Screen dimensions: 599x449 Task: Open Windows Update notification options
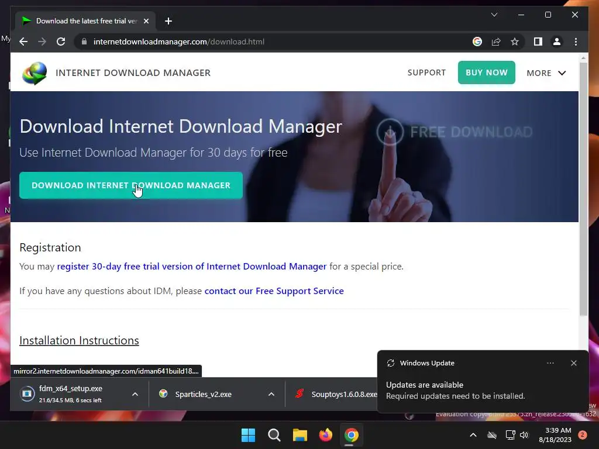tap(550, 363)
